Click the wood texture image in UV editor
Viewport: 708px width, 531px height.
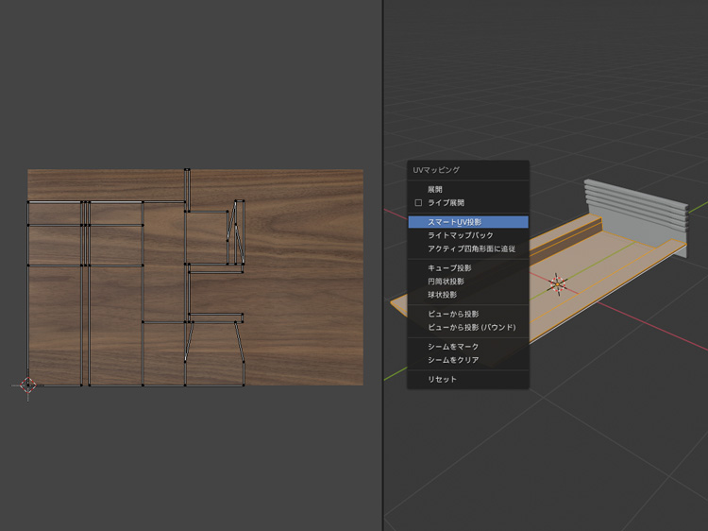(x=302, y=283)
